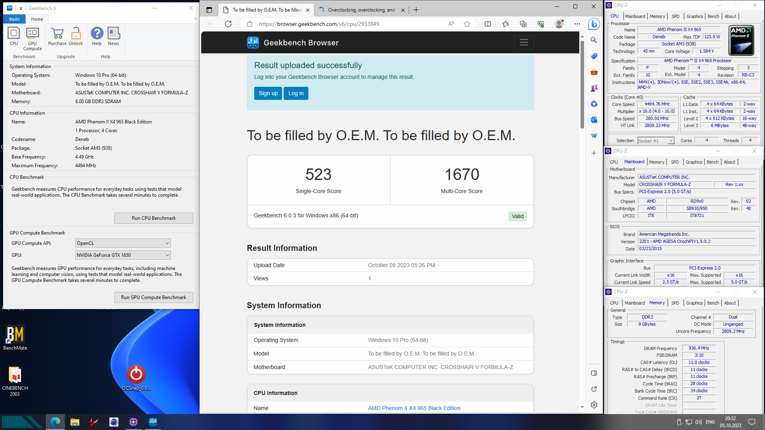Open the read aloud icon in the address bar

[451, 24]
